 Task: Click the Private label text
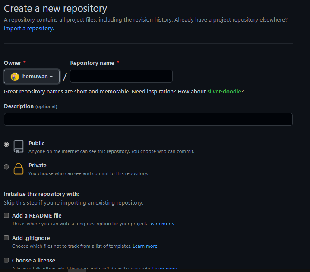(38, 166)
